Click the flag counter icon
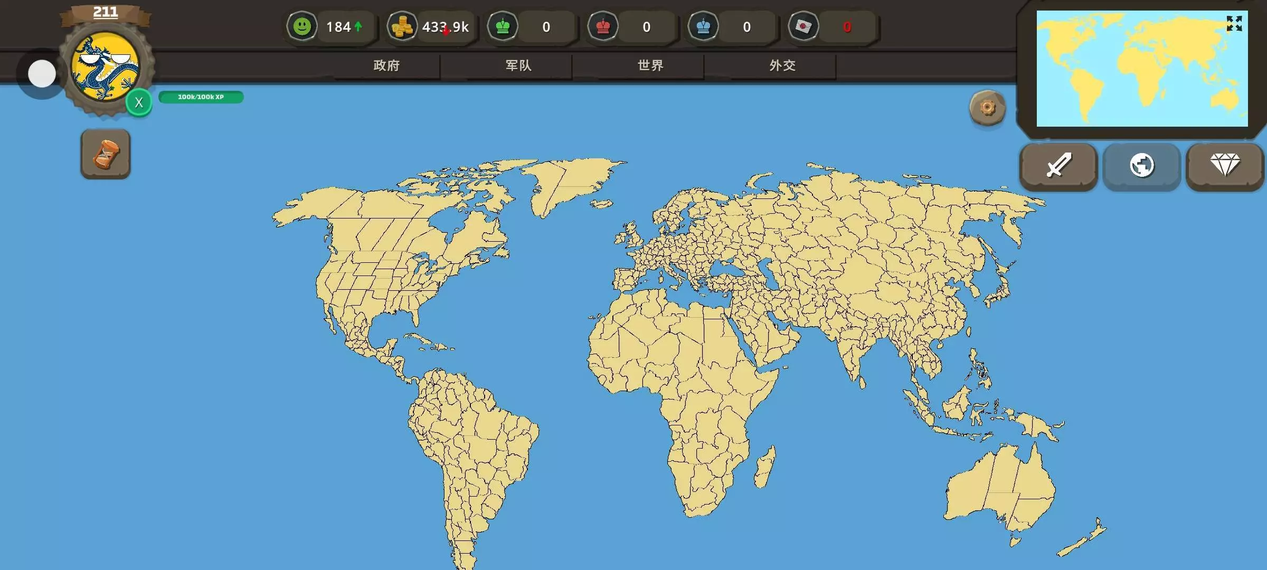1267x570 pixels. (803, 26)
